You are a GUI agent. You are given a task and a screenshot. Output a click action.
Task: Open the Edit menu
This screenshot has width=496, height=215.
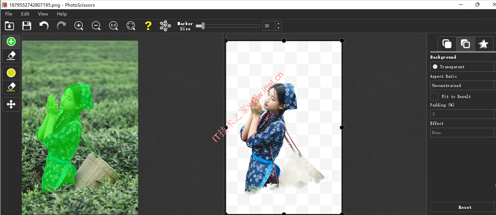[25, 14]
